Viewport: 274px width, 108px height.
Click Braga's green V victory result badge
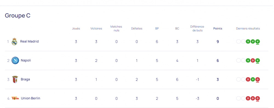(x=253, y=79)
